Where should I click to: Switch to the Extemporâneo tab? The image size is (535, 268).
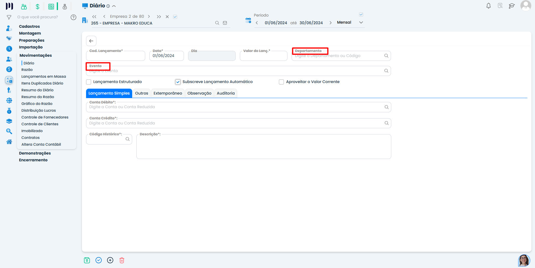coord(168,93)
